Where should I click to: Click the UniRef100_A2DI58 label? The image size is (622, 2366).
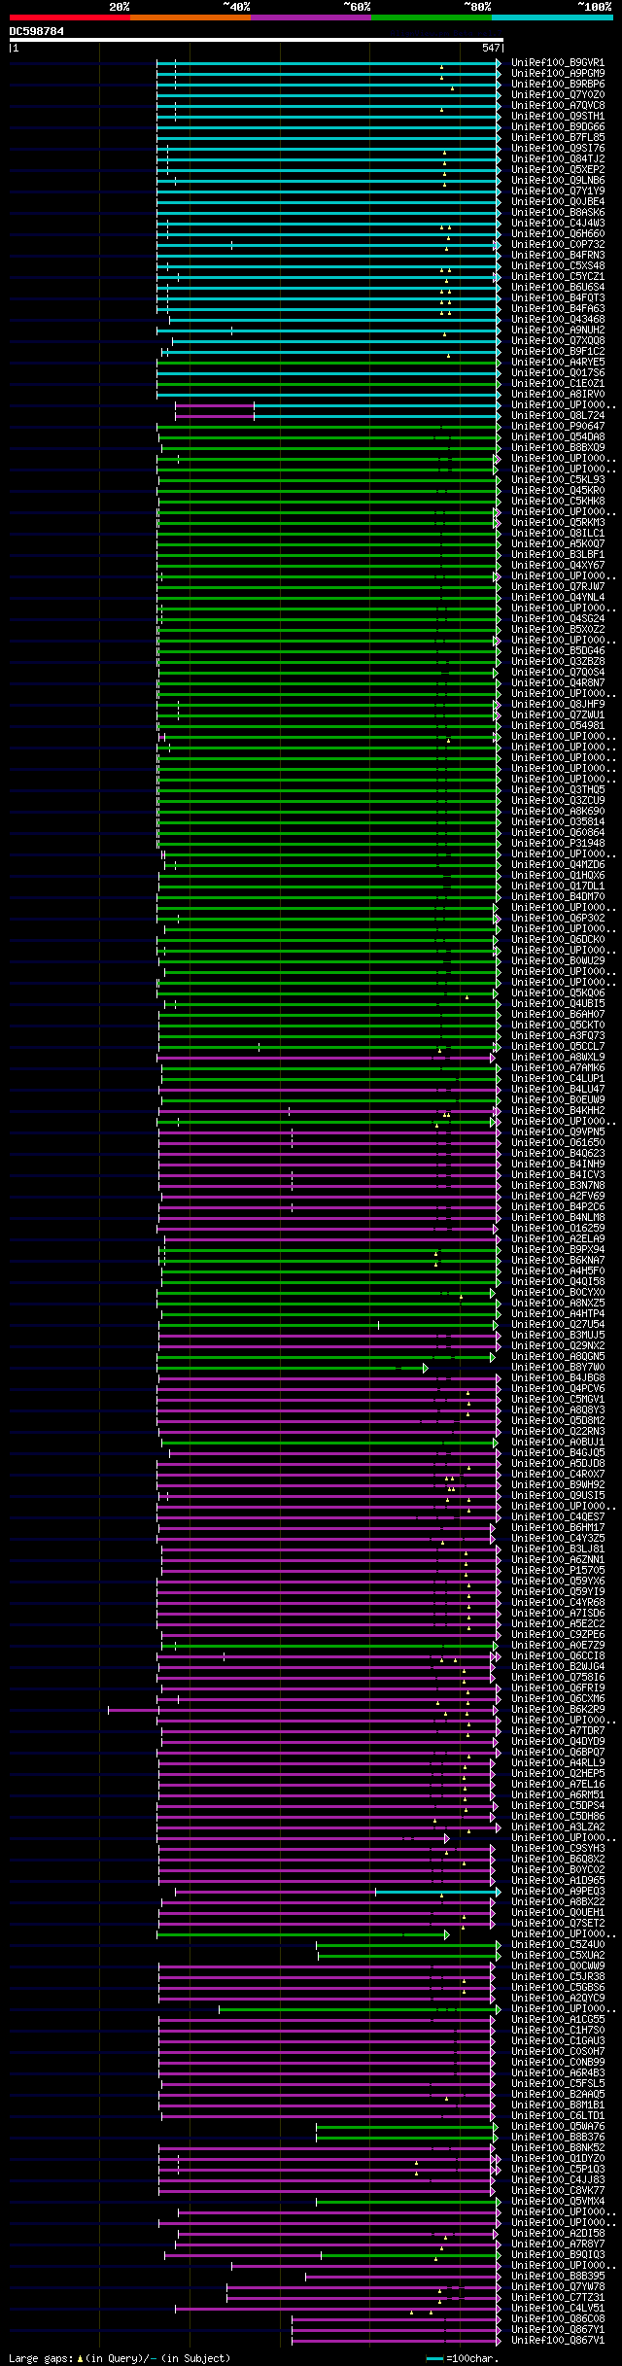[x=558, y=2234]
